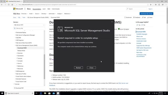This screenshot has width=168, height=95.
Task: Open Available languages article link
Action: pyautogui.click(x=142, y=34)
